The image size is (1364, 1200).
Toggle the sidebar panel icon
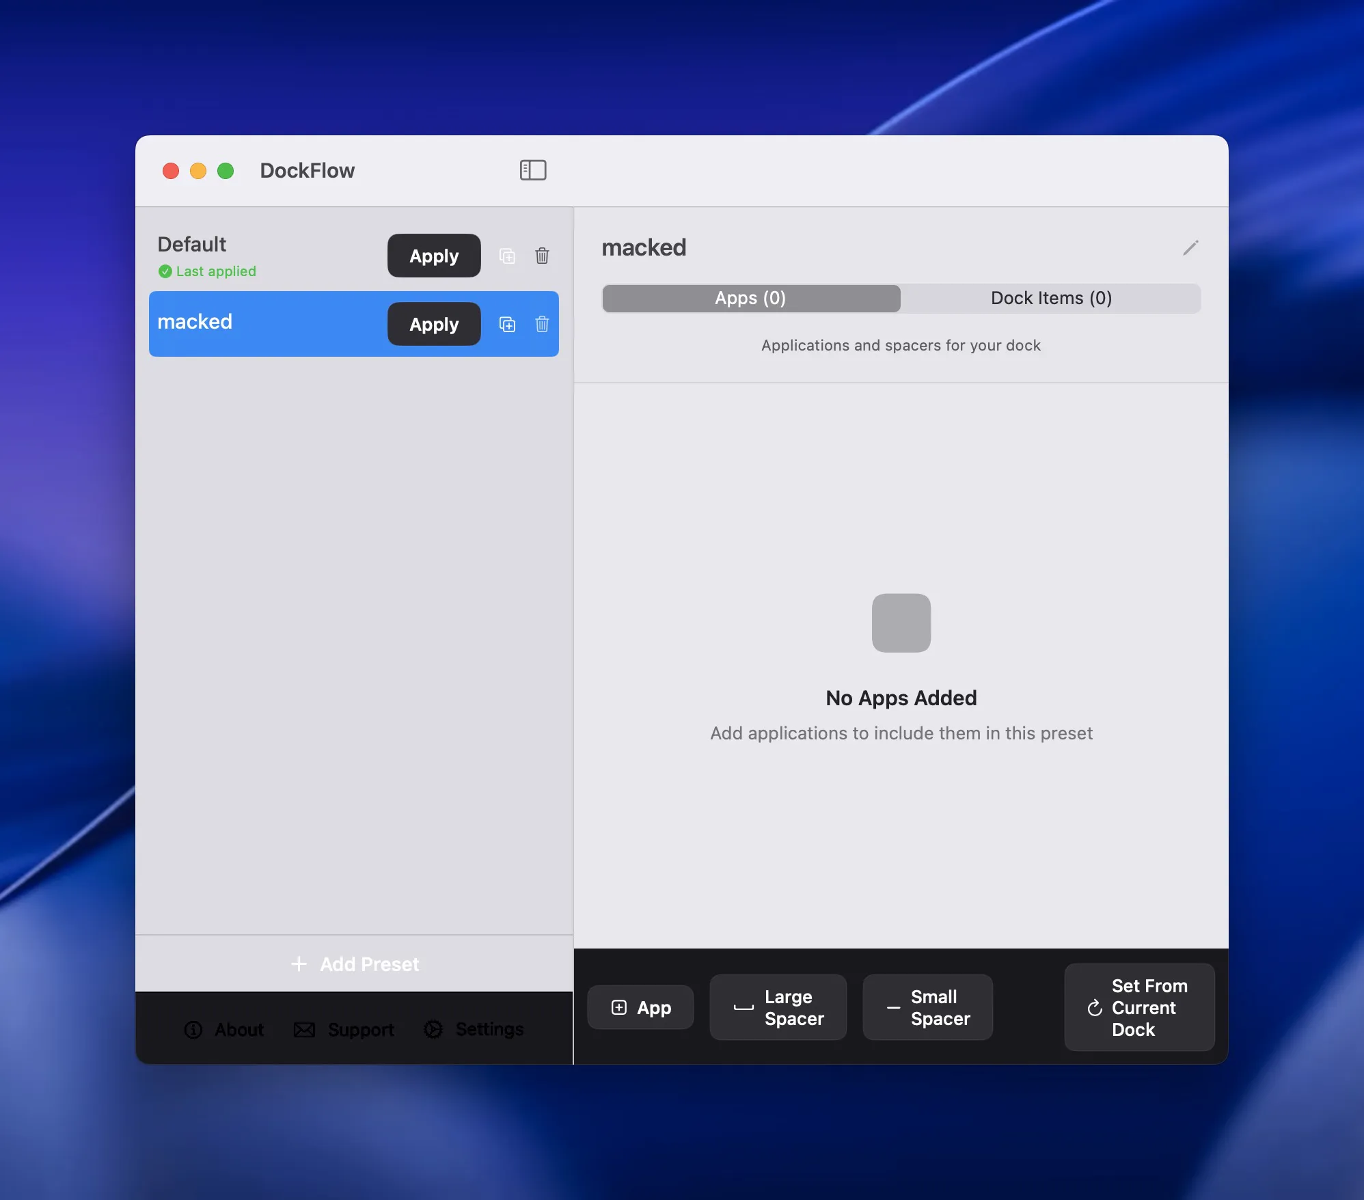tap(532, 170)
